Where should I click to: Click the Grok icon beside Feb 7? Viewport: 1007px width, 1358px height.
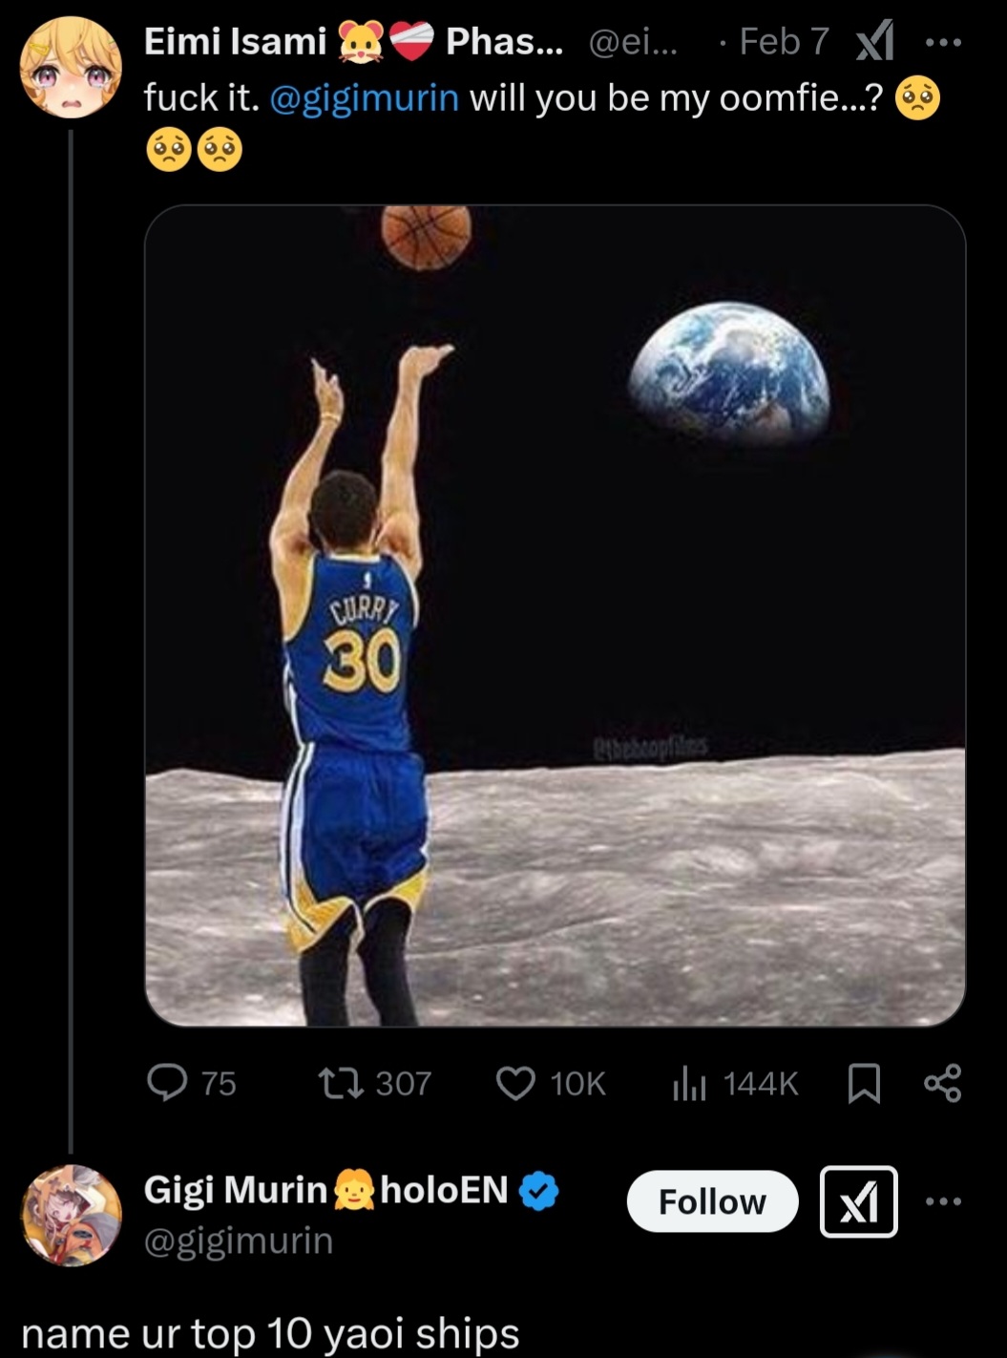pos(874,42)
